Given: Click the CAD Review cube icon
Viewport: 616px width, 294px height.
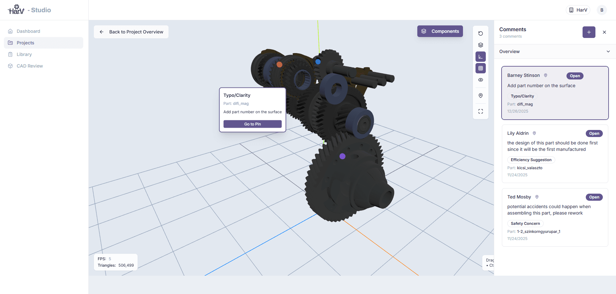Looking at the screenshot, I should point(10,66).
